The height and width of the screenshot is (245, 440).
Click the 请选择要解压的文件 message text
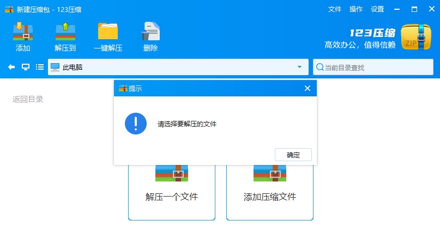pos(187,124)
